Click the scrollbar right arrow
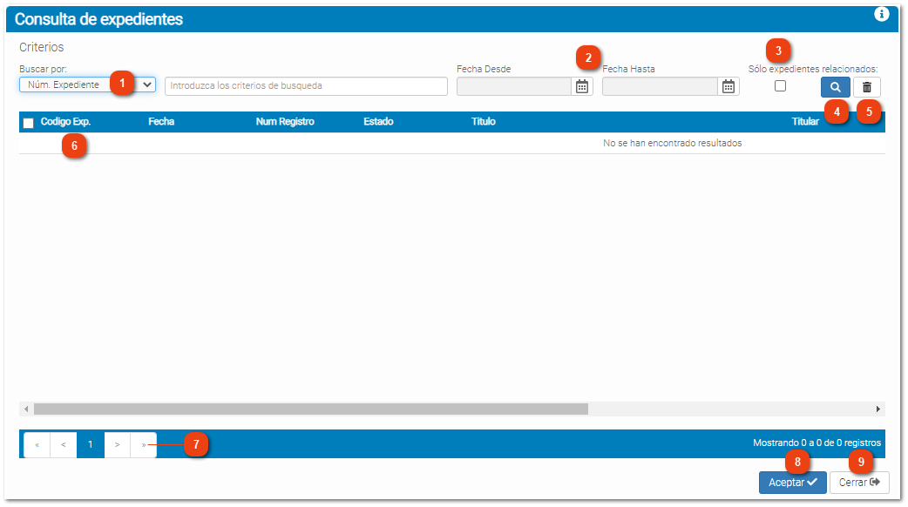Viewport: 908px width, 507px height. (878, 409)
